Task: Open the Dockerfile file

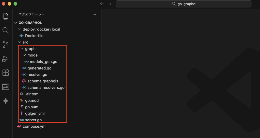Action: click(x=34, y=36)
